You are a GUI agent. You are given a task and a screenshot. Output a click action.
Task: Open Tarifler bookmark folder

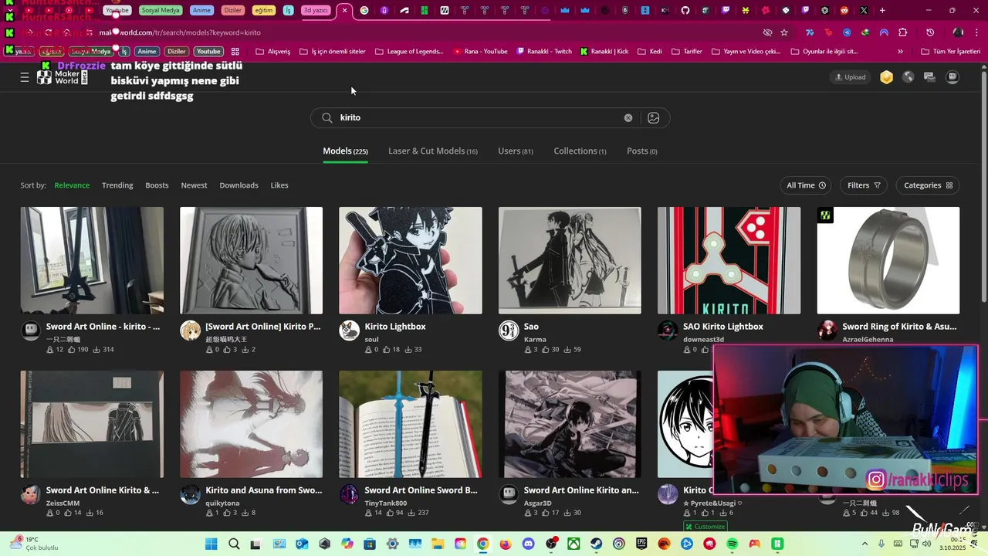click(x=686, y=52)
